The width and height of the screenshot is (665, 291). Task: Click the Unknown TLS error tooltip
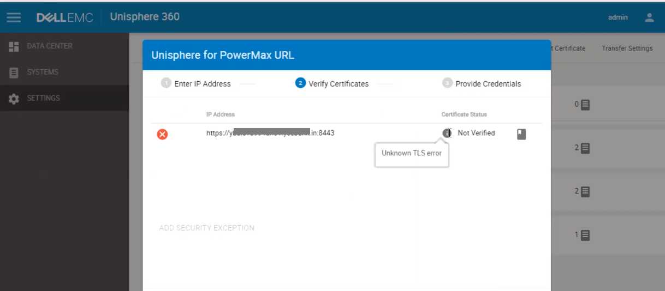pyautogui.click(x=412, y=154)
